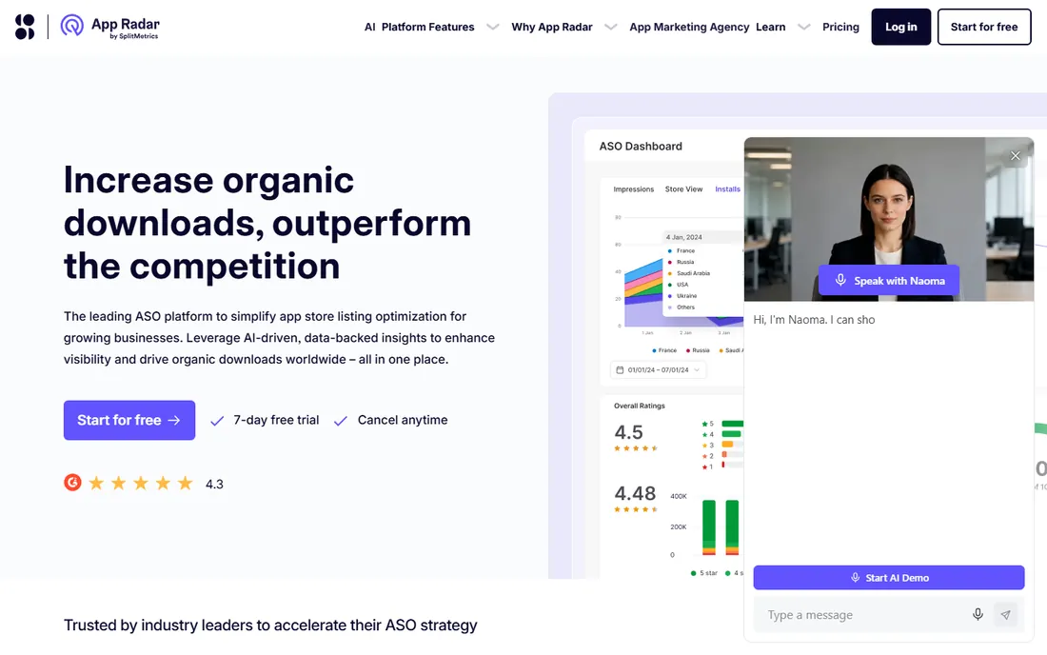
Task: Open the Learn menu
Action: (771, 27)
